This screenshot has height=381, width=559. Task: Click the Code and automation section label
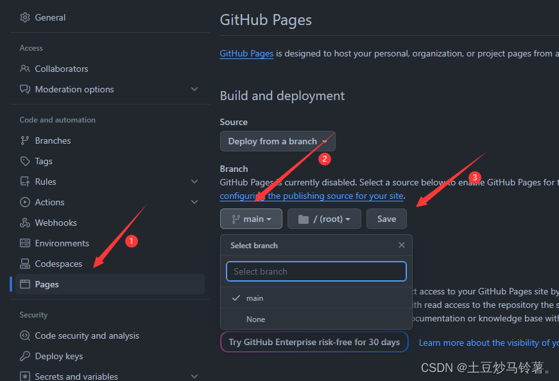point(57,120)
